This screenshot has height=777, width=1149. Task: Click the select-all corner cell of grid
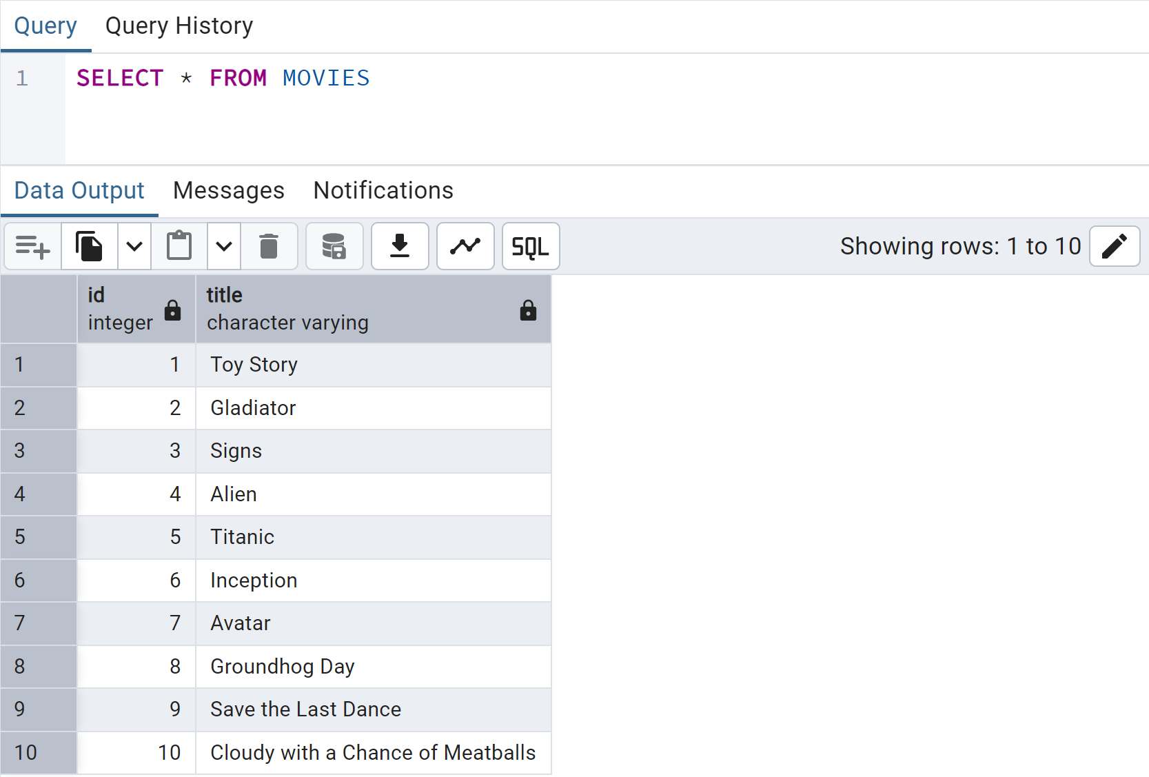pos(39,310)
